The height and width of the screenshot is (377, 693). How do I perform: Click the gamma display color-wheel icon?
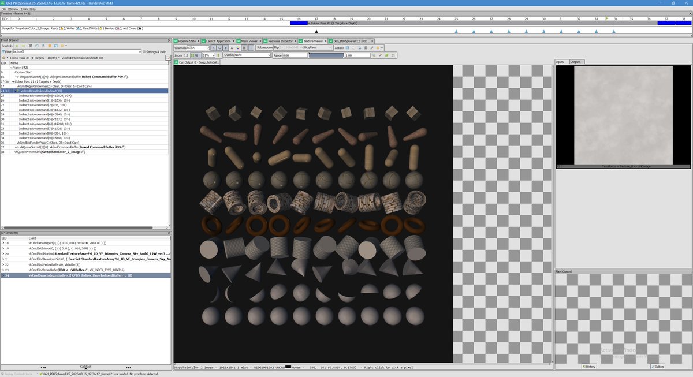pyautogui.click(x=238, y=48)
